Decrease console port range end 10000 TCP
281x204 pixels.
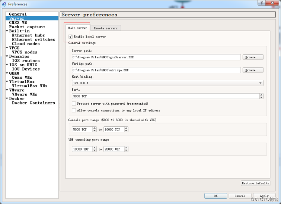[126, 131]
